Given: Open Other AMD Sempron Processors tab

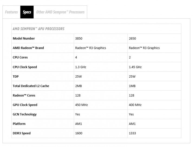Looking at the screenshot, I should pos(60,12).
